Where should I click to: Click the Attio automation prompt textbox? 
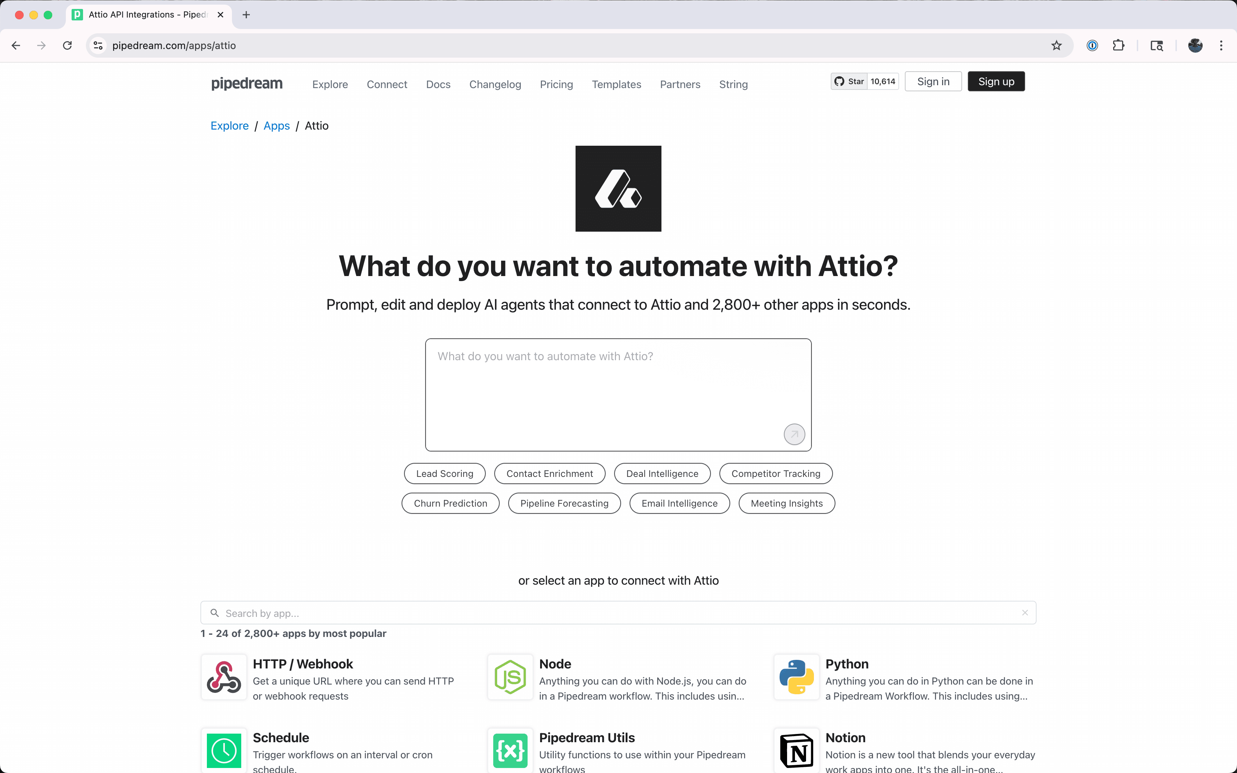click(603, 388)
